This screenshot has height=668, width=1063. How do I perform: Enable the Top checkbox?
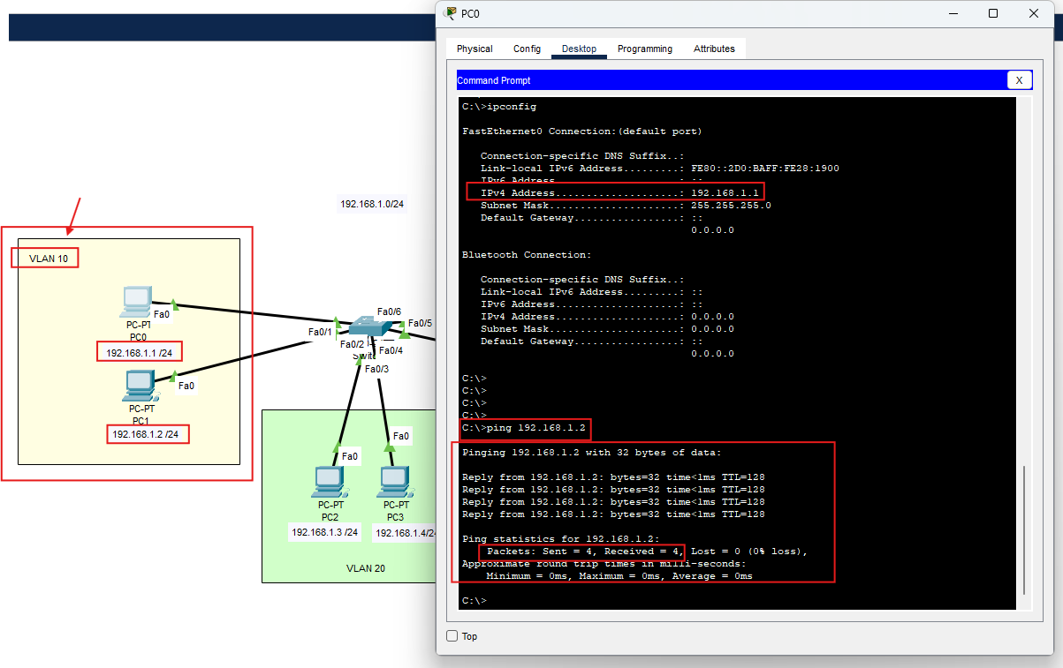point(453,636)
